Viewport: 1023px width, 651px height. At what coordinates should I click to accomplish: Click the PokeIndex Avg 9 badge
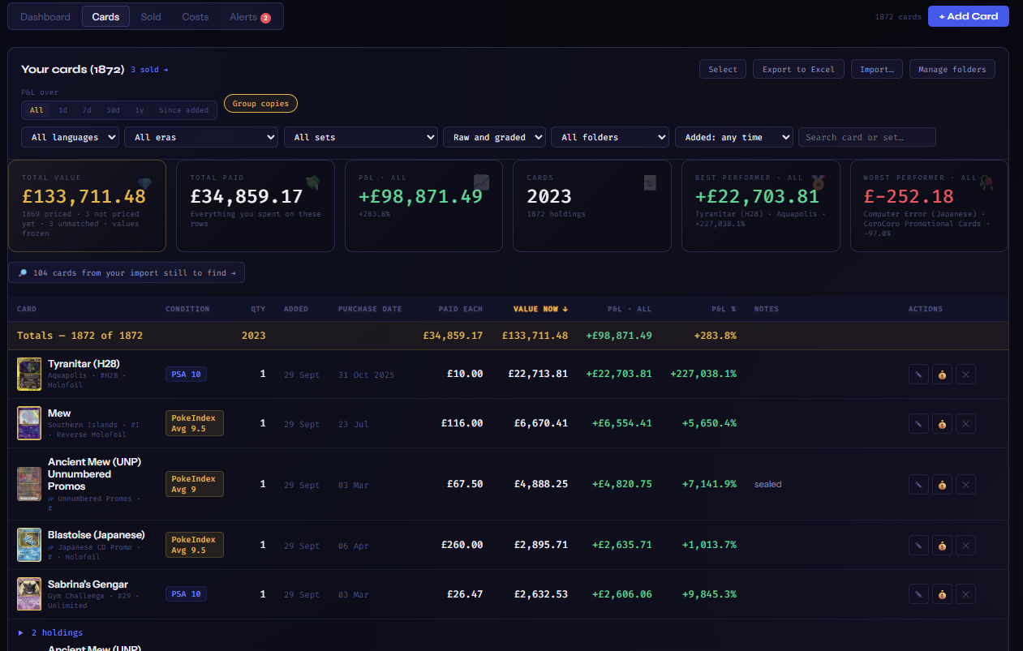point(194,484)
